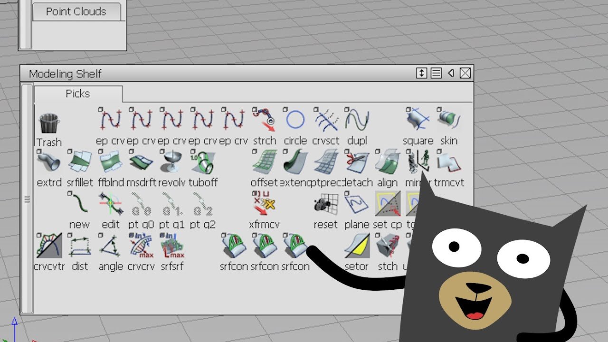608x342 pixels.
Task: Activate the revolv revolve tool
Action: (x=172, y=161)
